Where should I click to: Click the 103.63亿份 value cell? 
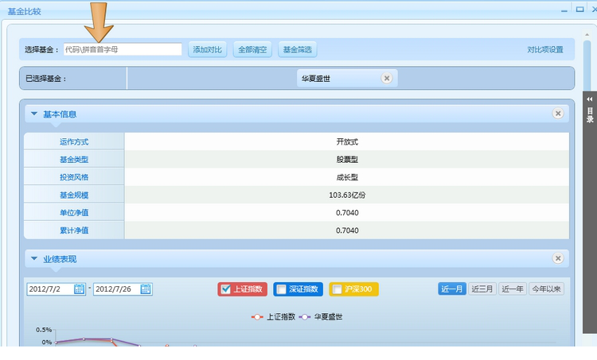pos(347,195)
